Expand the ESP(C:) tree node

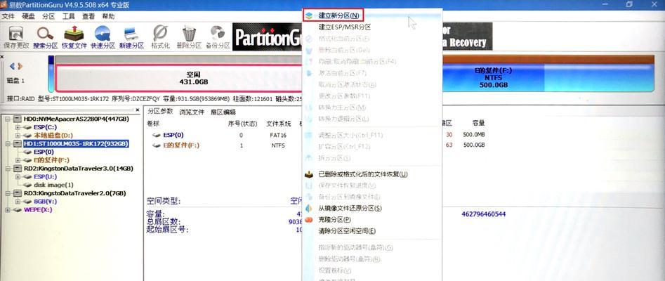(18, 127)
